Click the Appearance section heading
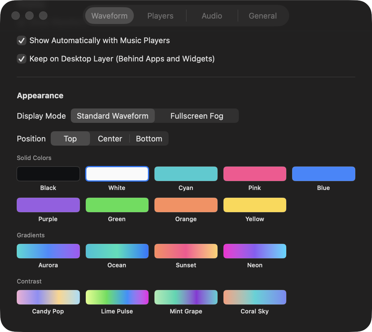Screen dimensions: 372x332 click(40, 96)
